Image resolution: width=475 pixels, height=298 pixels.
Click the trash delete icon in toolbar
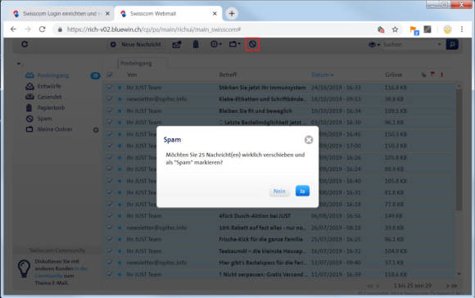196,44
